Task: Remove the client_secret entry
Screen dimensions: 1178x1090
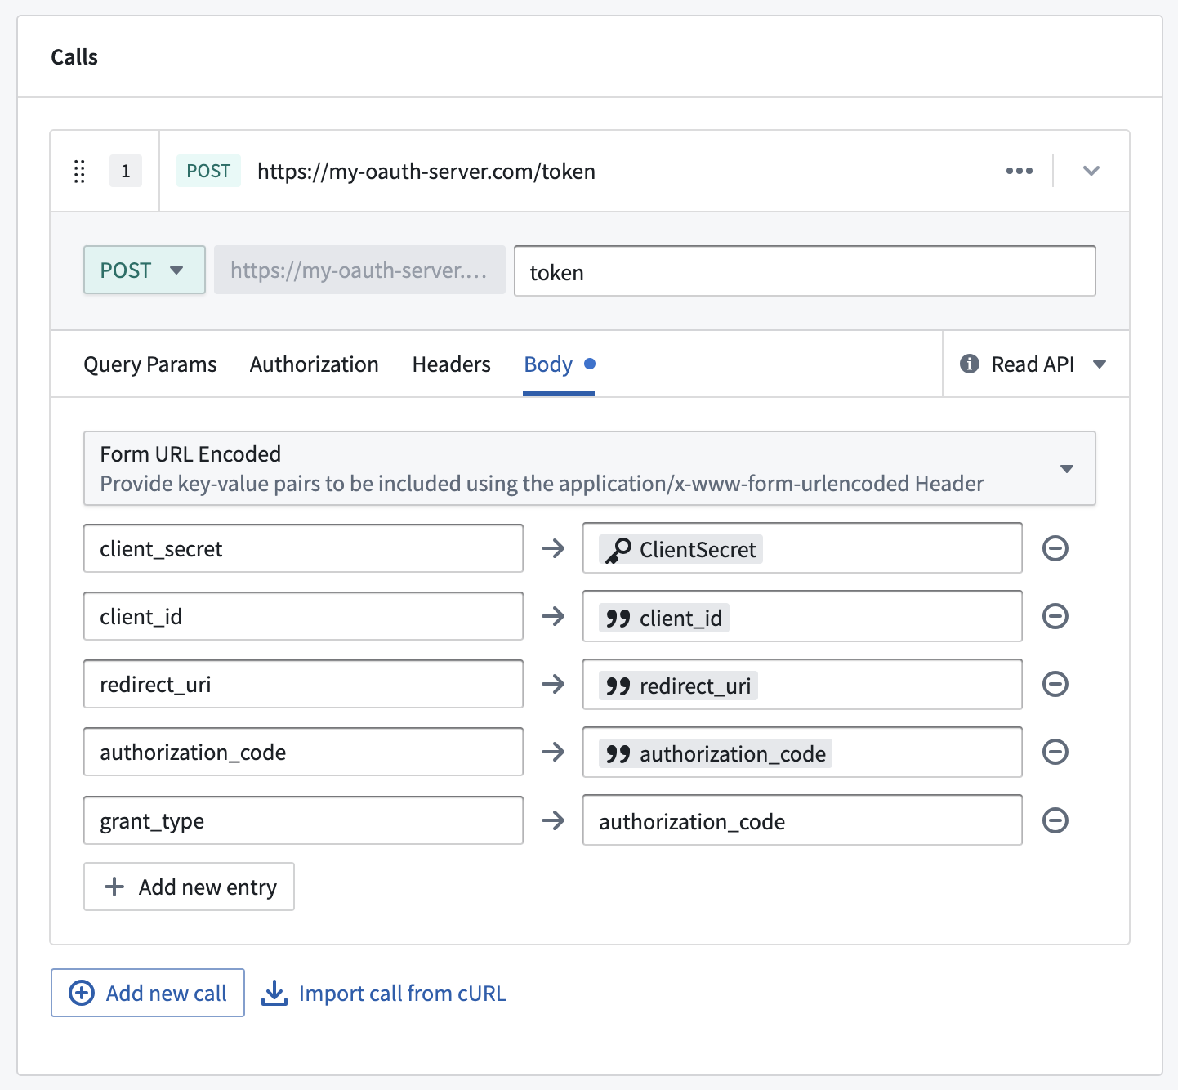Action: (1055, 548)
